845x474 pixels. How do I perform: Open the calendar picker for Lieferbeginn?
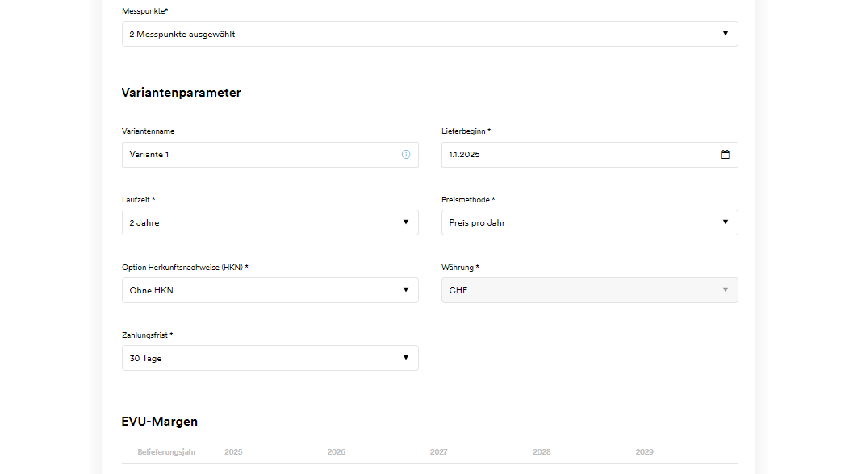[725, 155]
